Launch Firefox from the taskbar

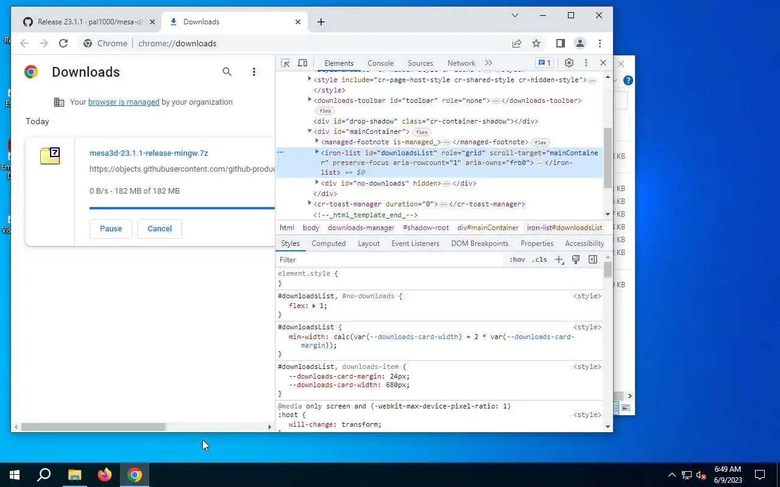point(105,475)
